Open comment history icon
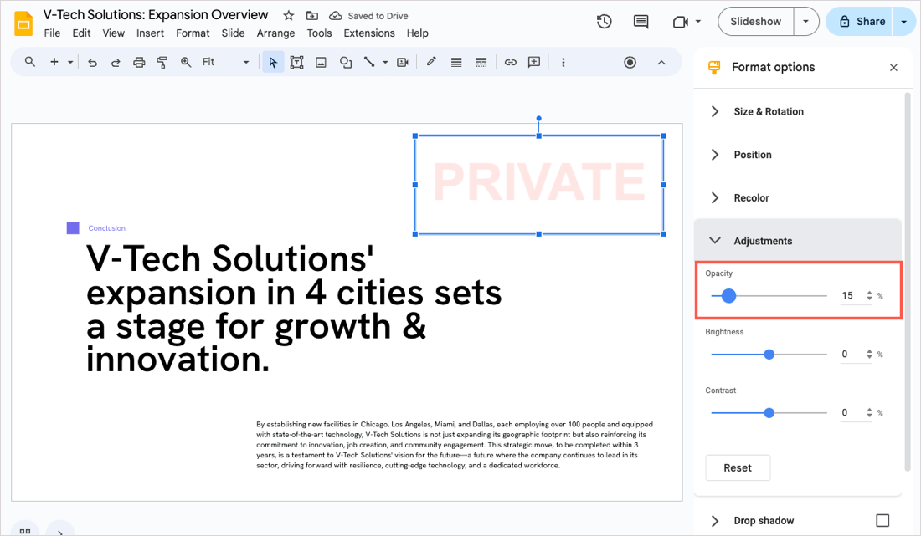The width and height of the screenshot is (921, 536). click(x=641, y=22)
